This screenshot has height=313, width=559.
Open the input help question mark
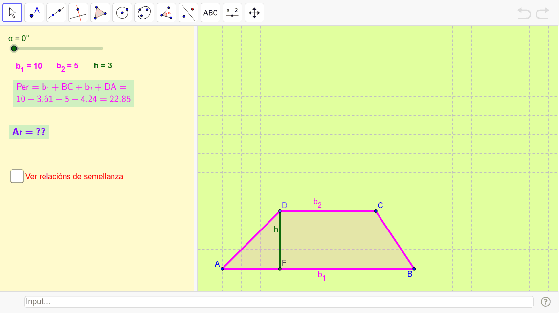click(x=546, y=302)
